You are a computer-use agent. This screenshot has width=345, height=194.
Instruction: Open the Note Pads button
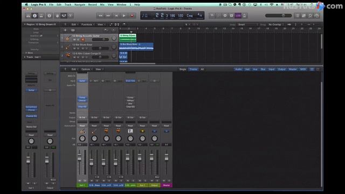pyautogui.click(x=304, y=16)
